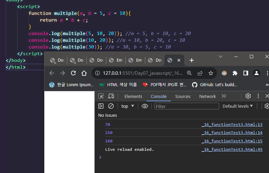Screen dimensions: 269x173
Task: Open the GitHub: Let's build bookmark
Action: [x=215, y=85]
